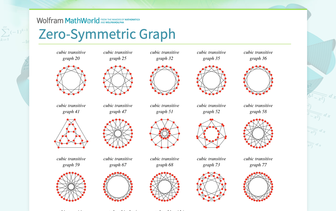Image resolution: width=336 pixels, height=211 pixels.
Task: Open cubic transitive graph 35 thumbnail
Action: tap(211, 80)
